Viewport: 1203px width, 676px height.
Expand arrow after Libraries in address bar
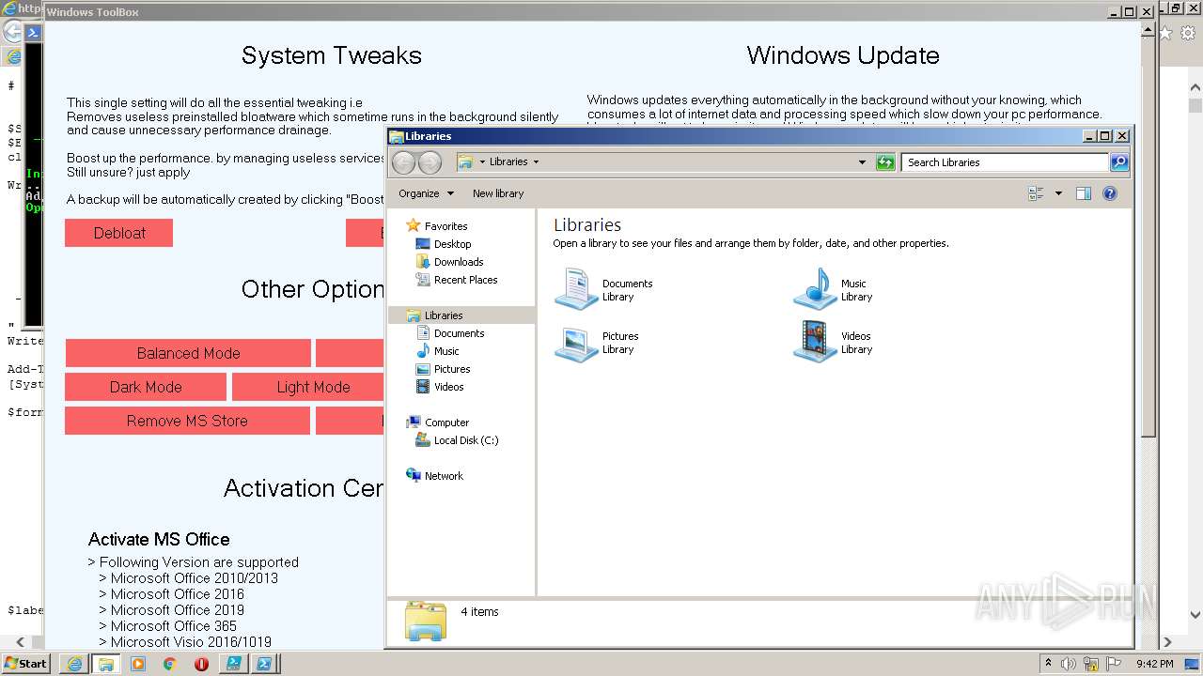pos(537,162)
